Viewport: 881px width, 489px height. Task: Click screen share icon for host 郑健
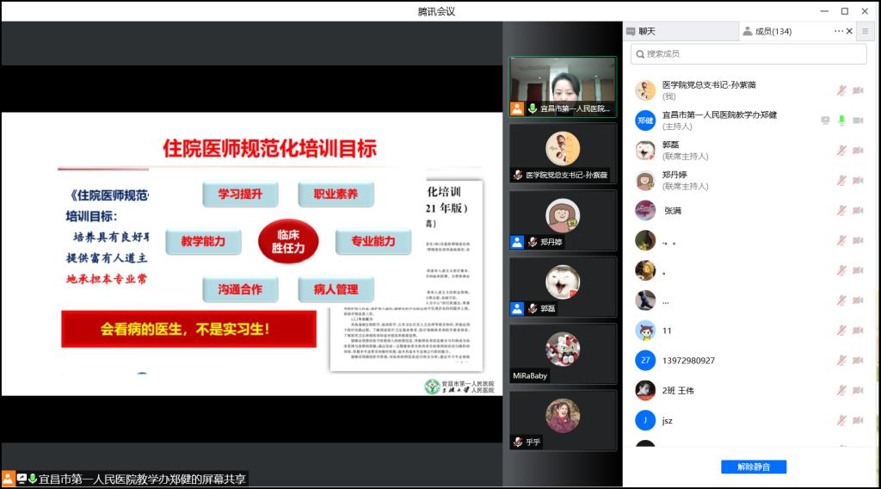[x=825, y=121]
